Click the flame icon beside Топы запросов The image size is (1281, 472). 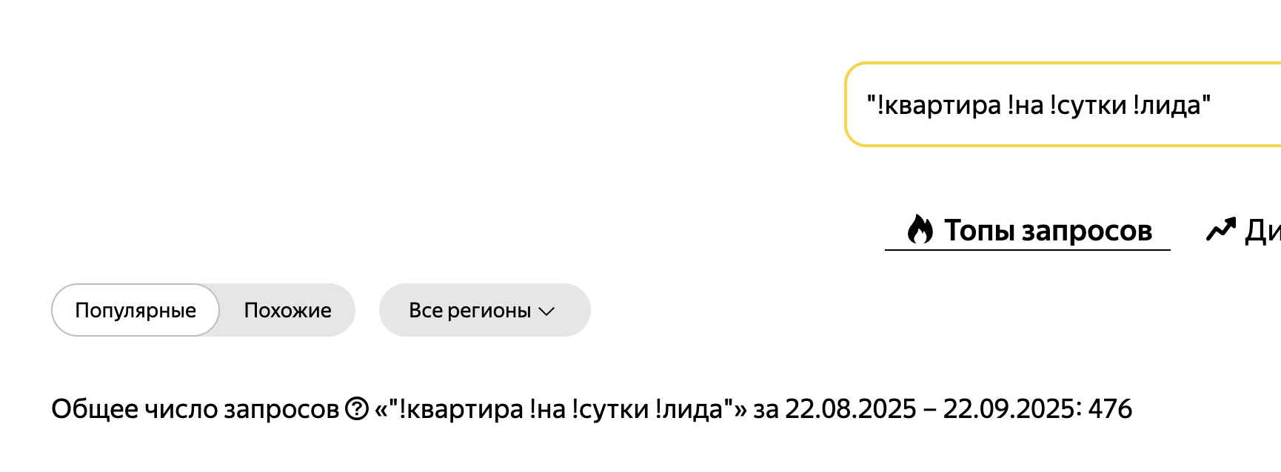click(x=920, y=230)
